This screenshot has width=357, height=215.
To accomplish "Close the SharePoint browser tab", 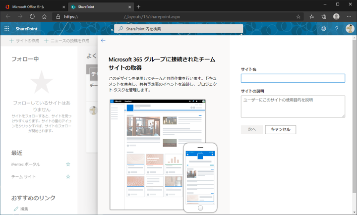I will coord(129,7).
